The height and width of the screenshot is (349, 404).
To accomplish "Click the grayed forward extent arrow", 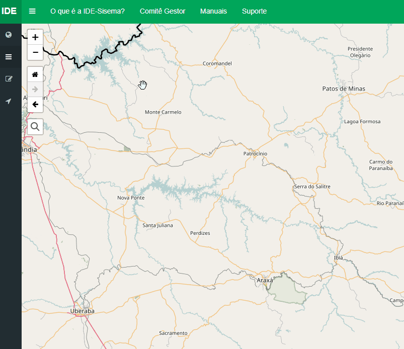I will point(35,89).
